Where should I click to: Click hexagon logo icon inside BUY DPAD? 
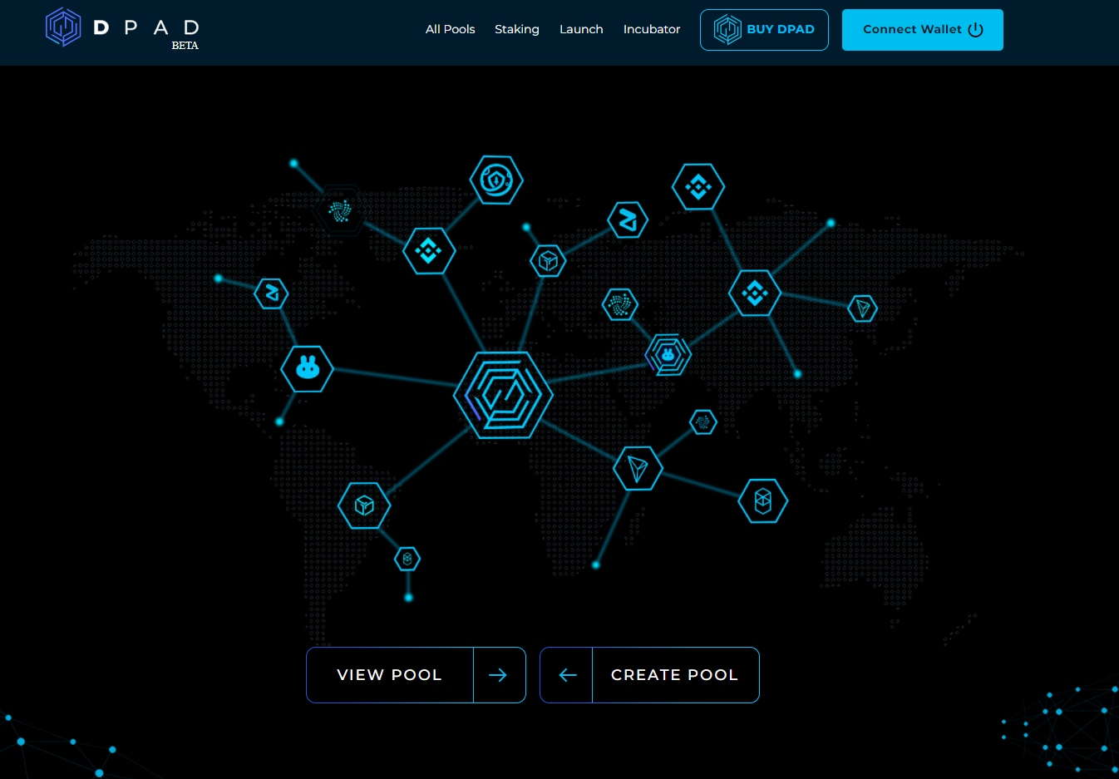point(727,29)
